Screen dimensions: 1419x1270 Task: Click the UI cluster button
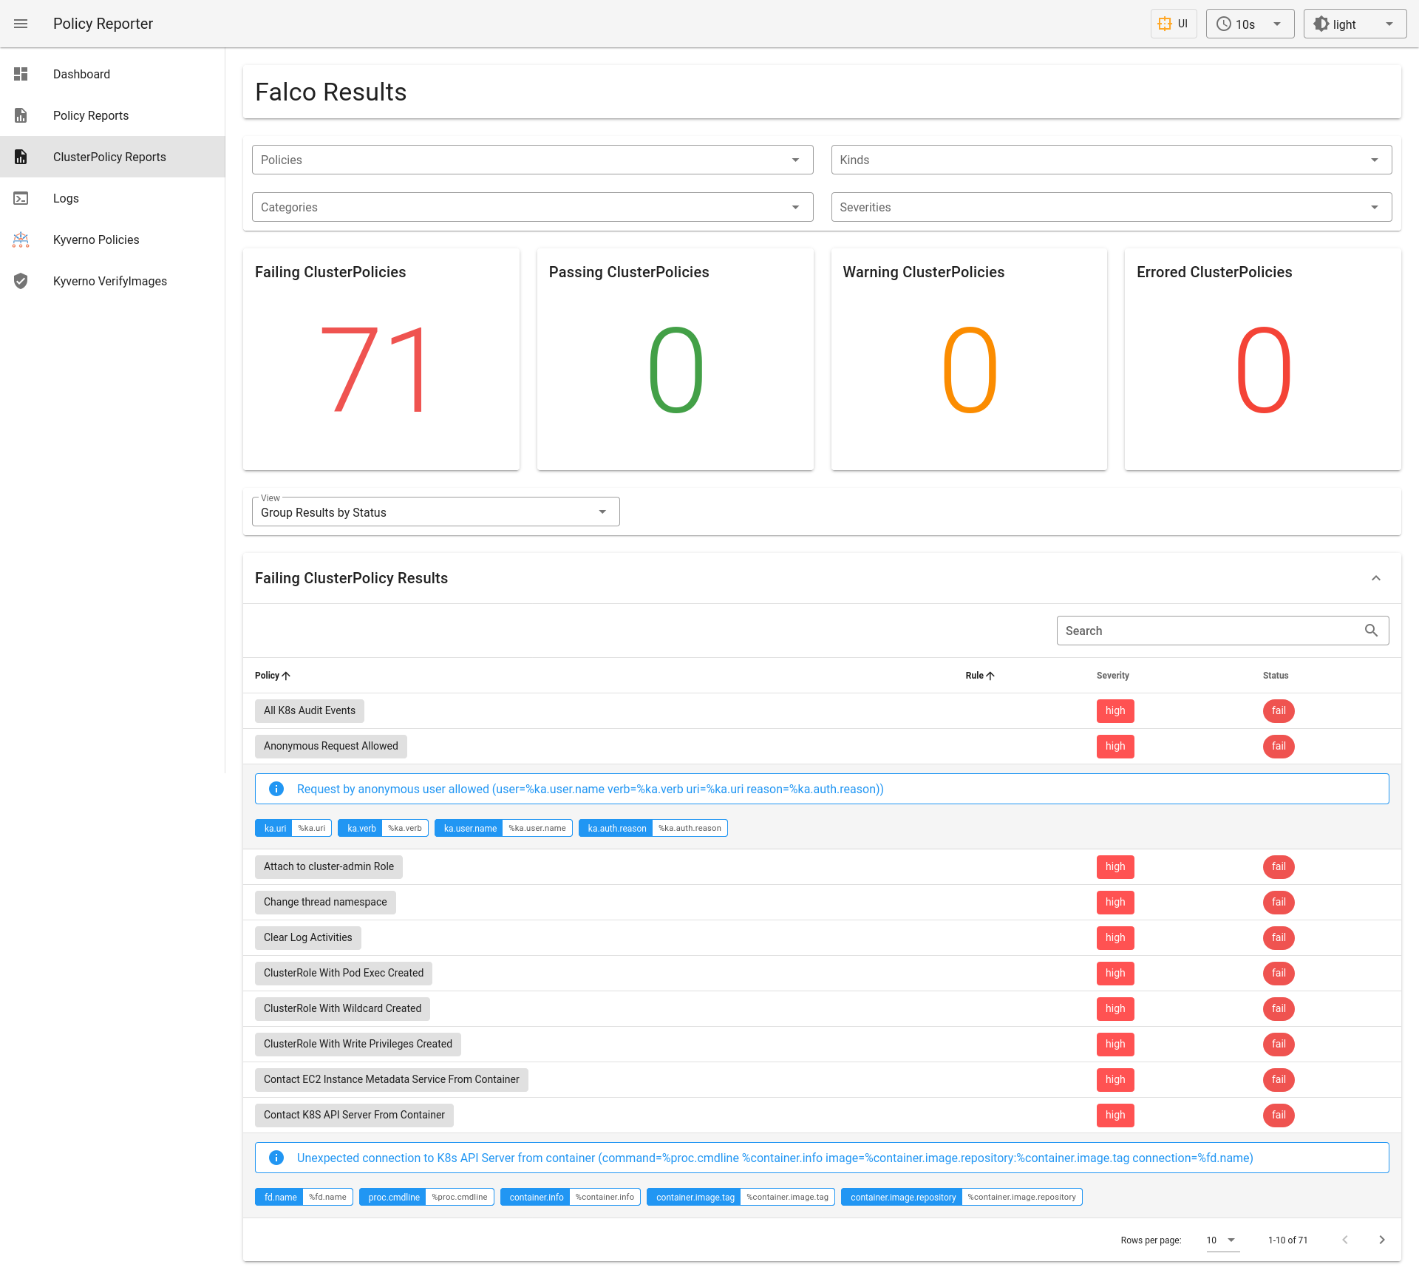pos(1173,24)
